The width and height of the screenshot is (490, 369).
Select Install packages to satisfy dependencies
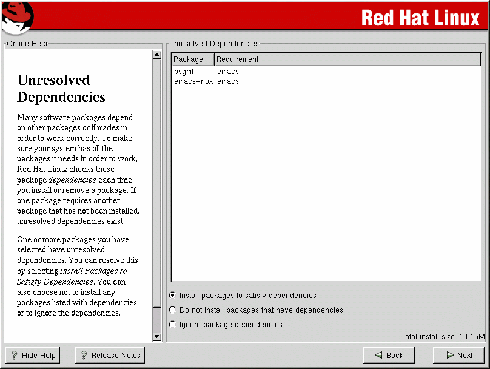click(173, 296)
